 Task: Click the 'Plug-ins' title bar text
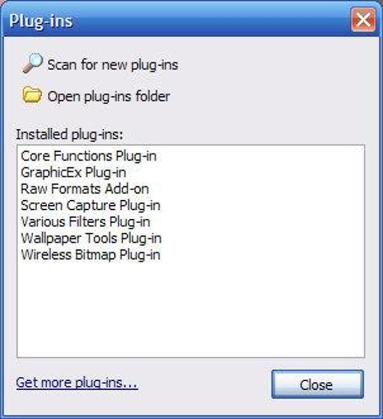pos(41,21)
